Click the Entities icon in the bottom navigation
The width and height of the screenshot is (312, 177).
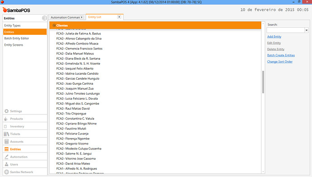[x=7, y=149]
